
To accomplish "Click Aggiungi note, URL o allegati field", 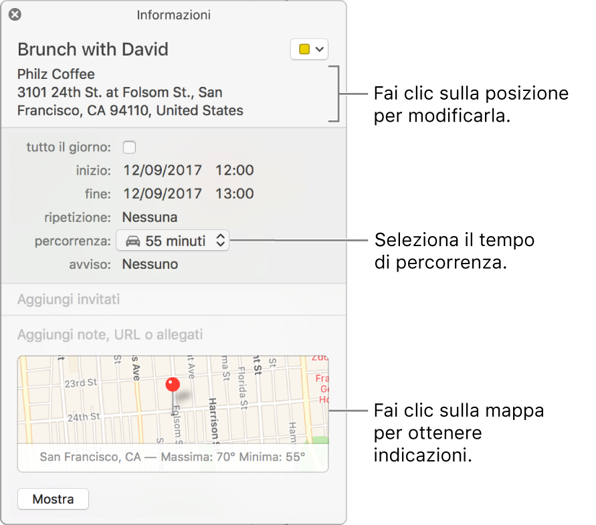I will pyautogui.click(x=110, y=335).
